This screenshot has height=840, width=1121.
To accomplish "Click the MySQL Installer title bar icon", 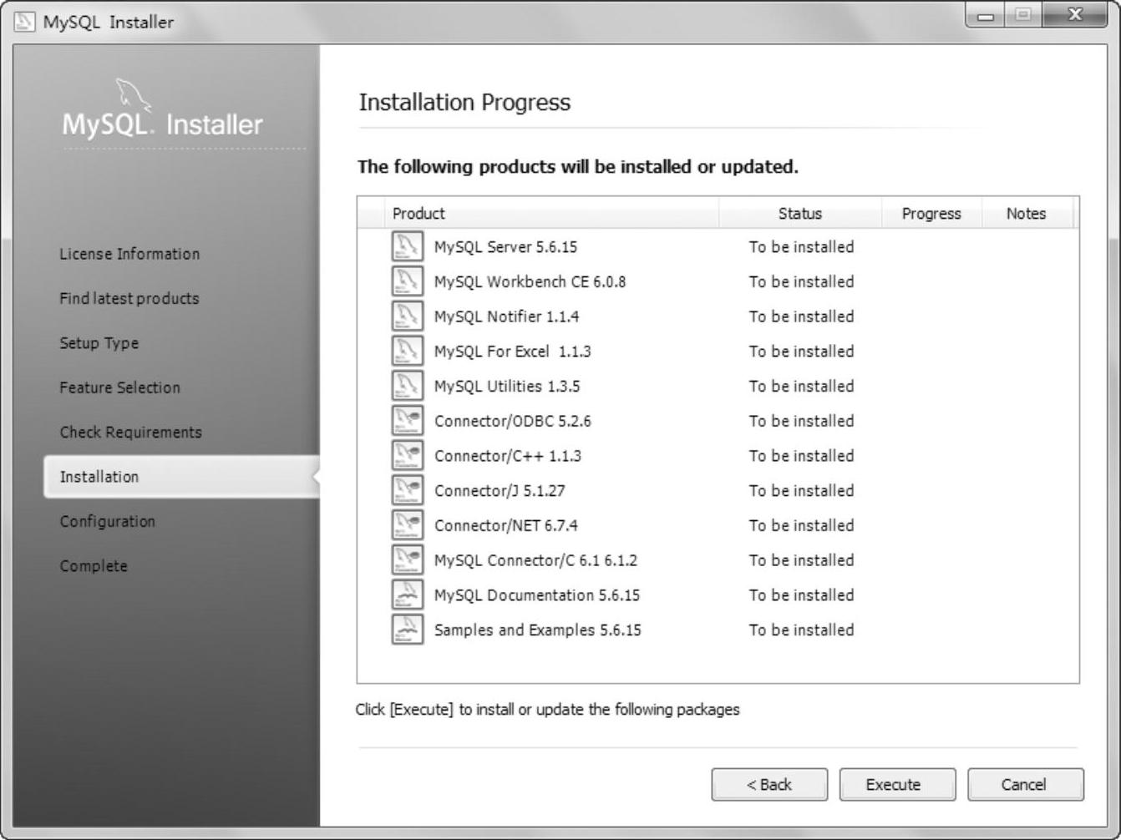I will [25, 21].
